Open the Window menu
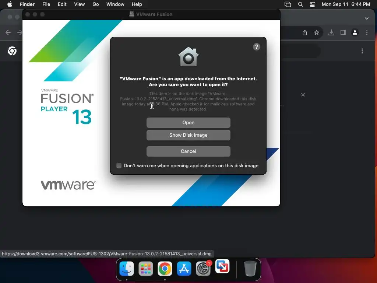Viewport: 377px width, 283px height. (115, 4)
